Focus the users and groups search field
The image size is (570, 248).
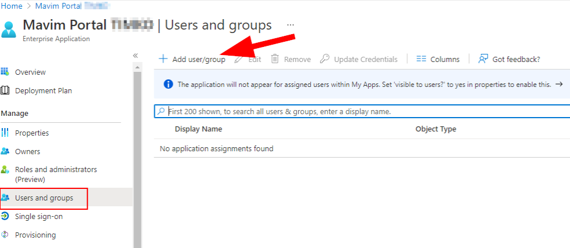click(x=362, y=112)
